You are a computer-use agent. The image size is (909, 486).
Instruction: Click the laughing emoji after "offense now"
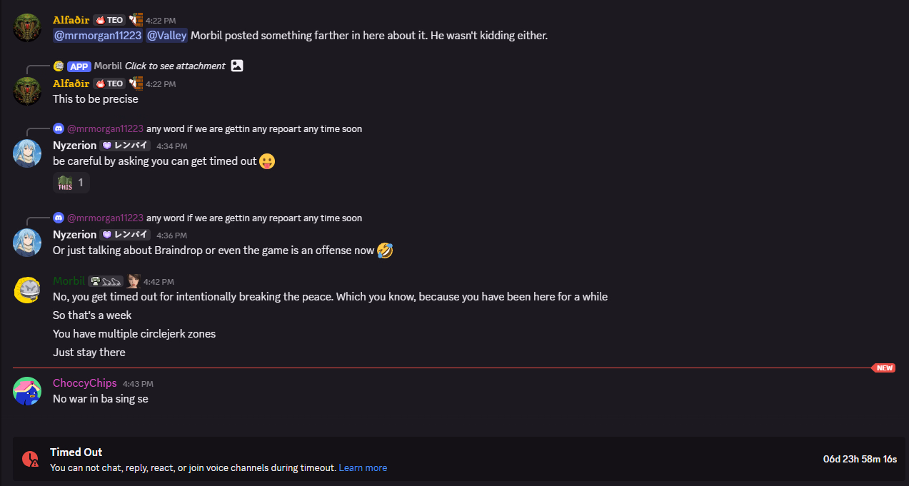(x=385, y=250)
